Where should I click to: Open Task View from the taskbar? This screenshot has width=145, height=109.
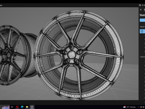[12, 107]
